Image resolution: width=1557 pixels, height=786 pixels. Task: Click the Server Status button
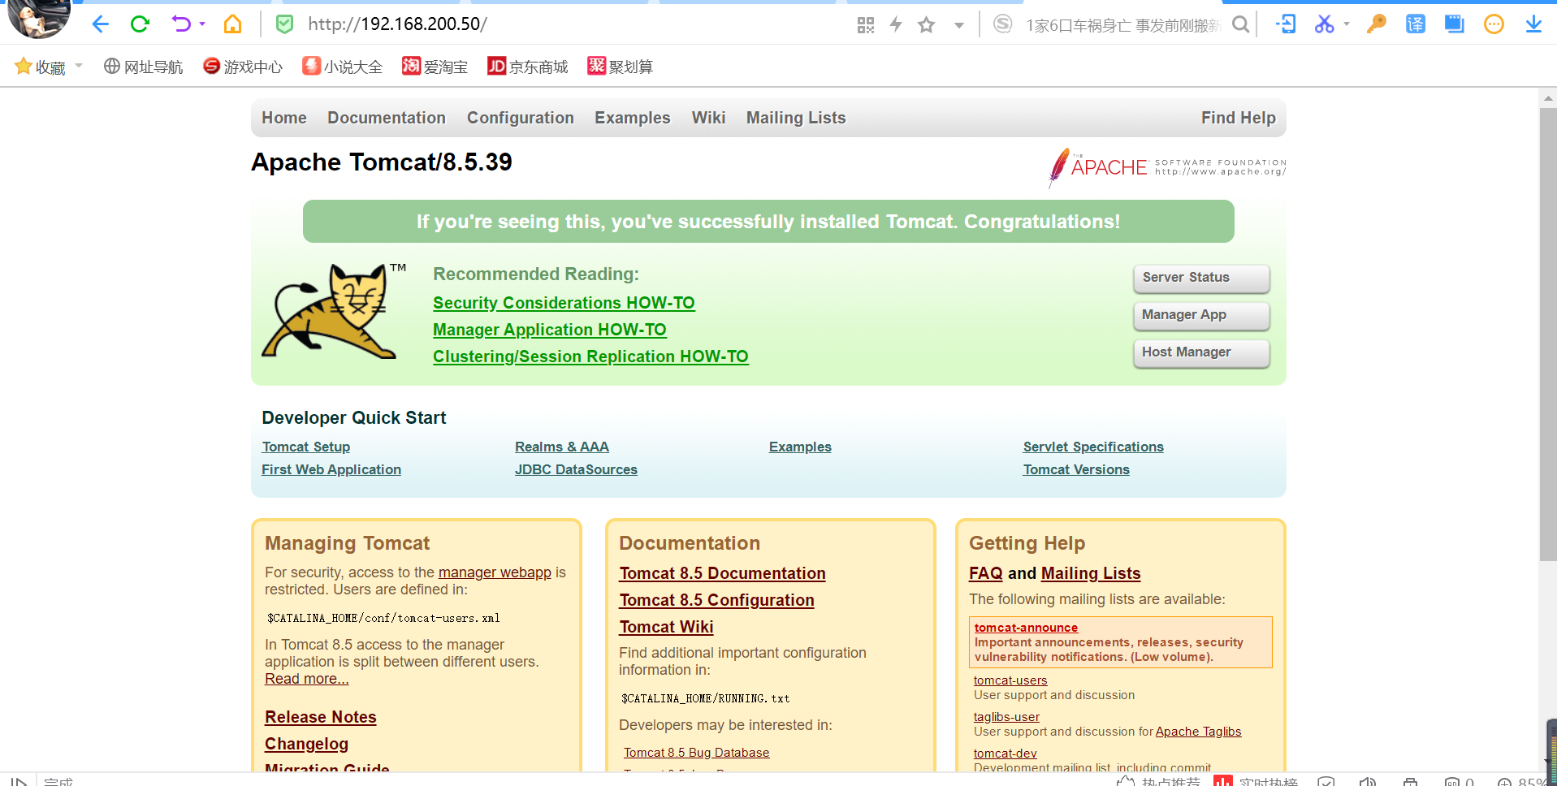[1201, 278]
